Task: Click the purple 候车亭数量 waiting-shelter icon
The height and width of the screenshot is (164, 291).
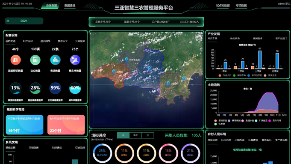Action: tap(75, 60)
